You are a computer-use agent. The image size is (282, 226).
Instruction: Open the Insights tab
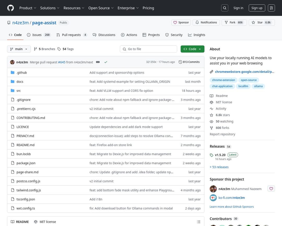coord(197,35)
